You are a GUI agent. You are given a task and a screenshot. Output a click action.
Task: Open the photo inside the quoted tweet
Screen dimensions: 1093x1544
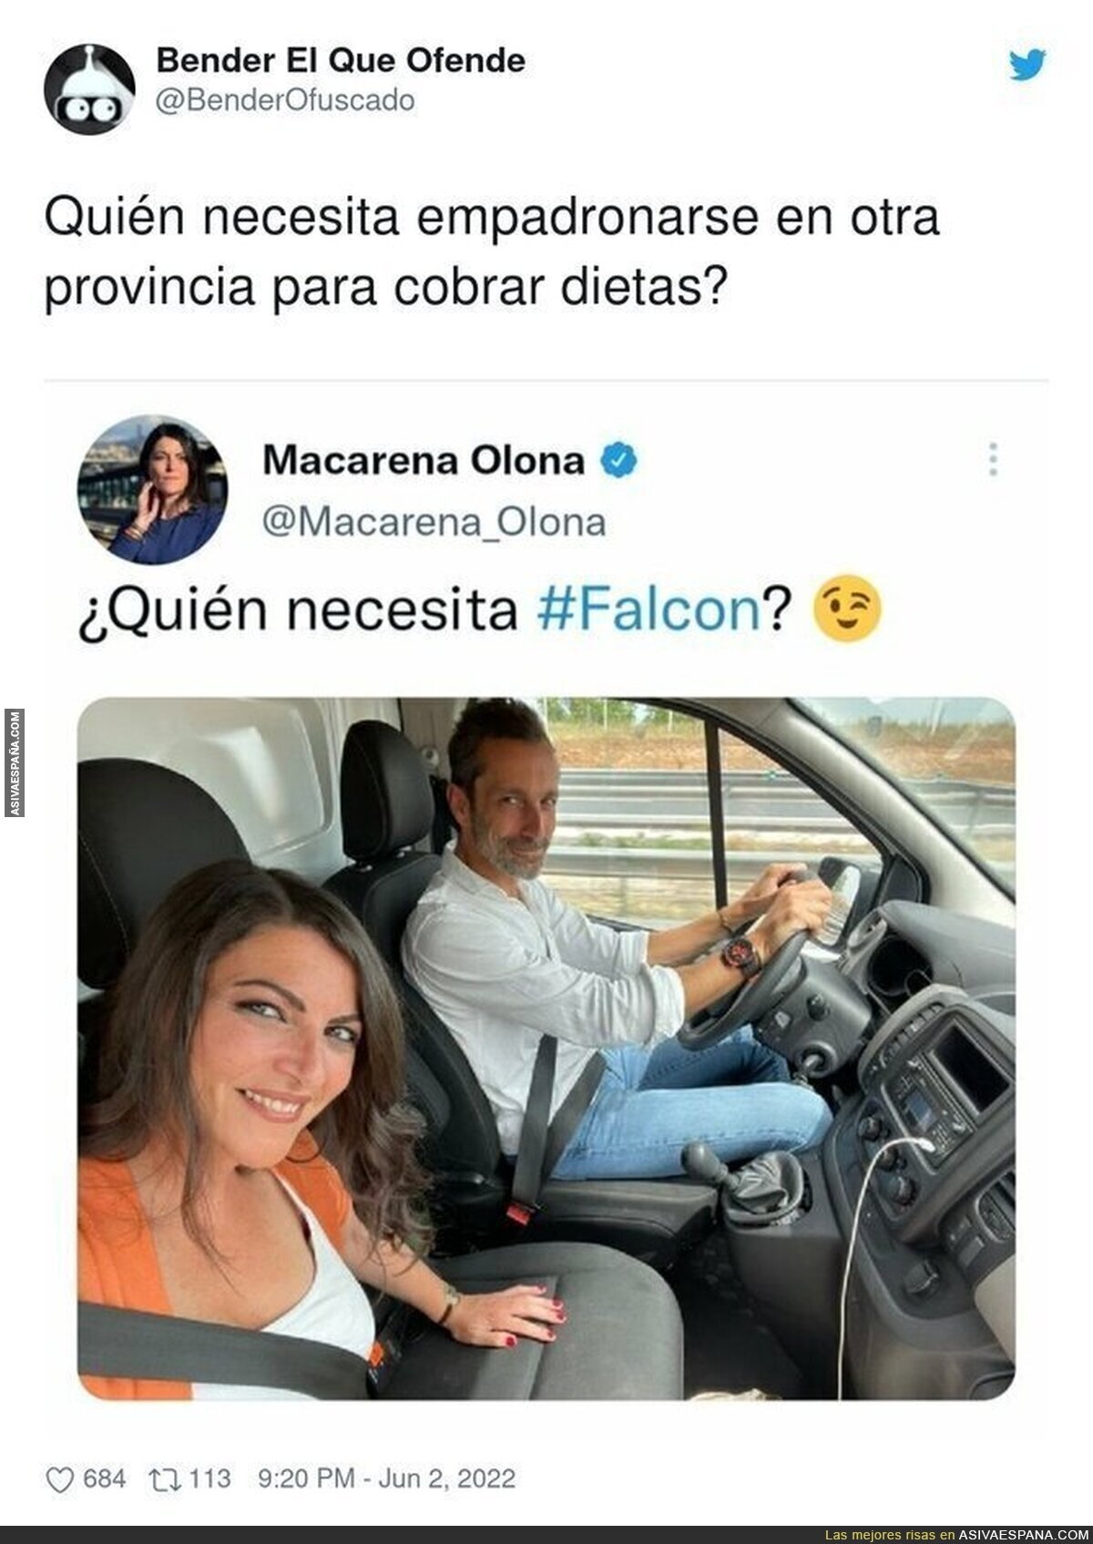[x=546, y=1048]
